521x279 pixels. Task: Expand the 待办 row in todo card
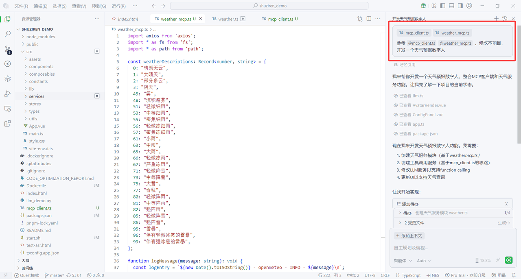pyautogui.click(x=453, y=213)
